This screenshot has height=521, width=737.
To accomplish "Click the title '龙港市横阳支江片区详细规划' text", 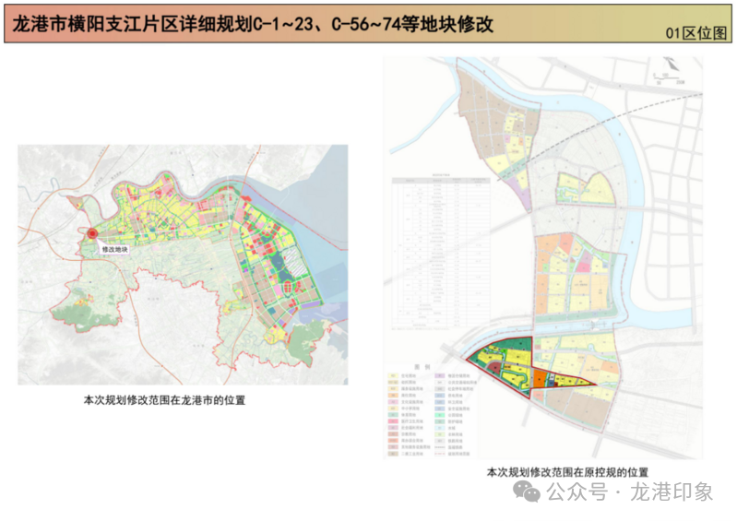I will (133, 23).
